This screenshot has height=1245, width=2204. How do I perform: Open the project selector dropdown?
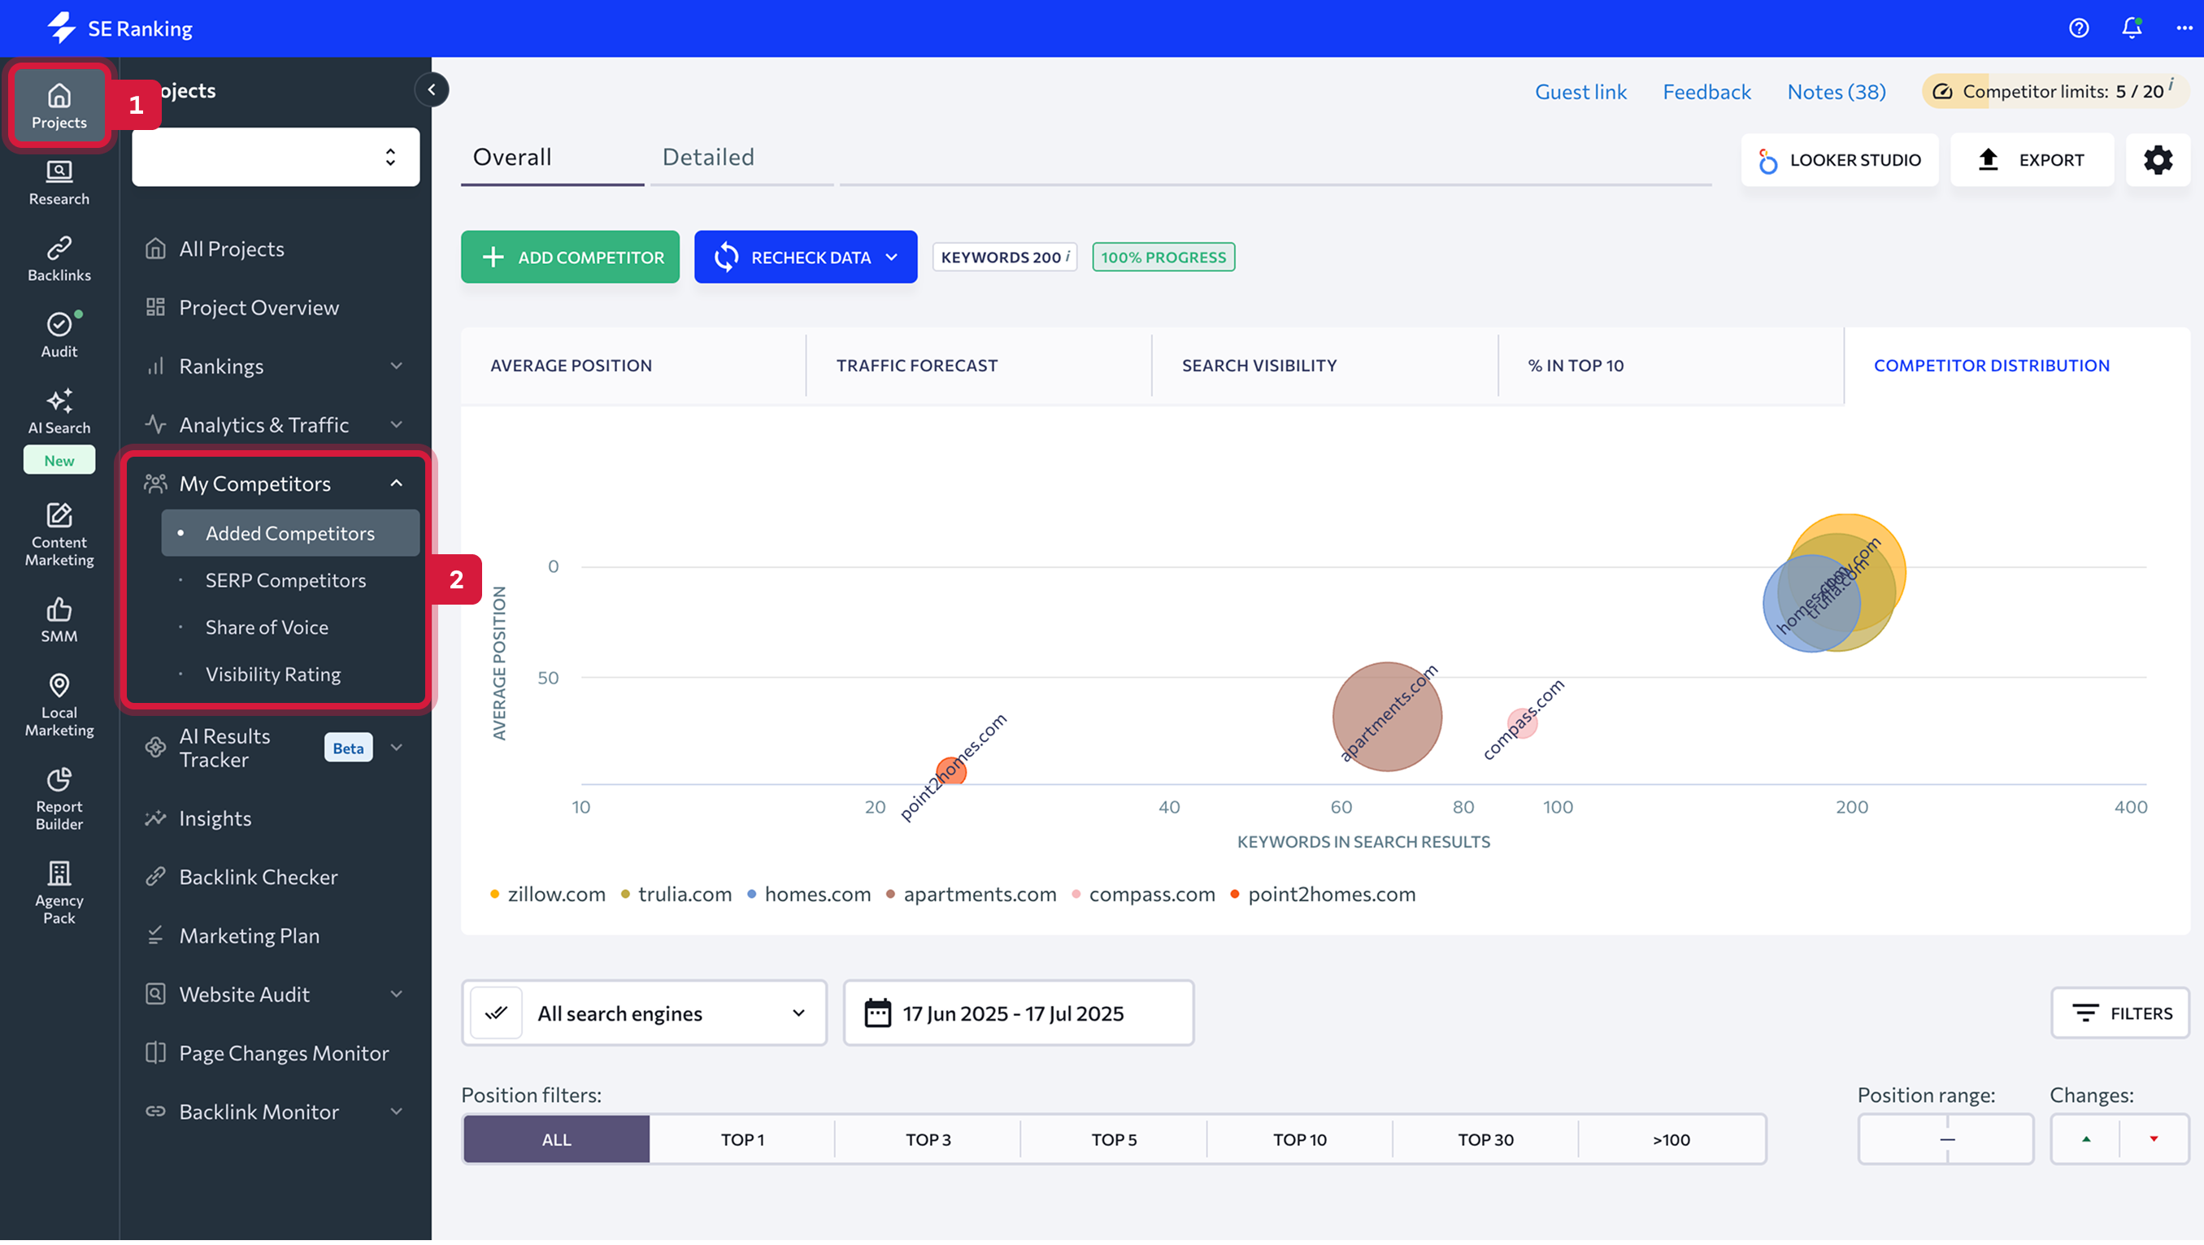point(276,158)
